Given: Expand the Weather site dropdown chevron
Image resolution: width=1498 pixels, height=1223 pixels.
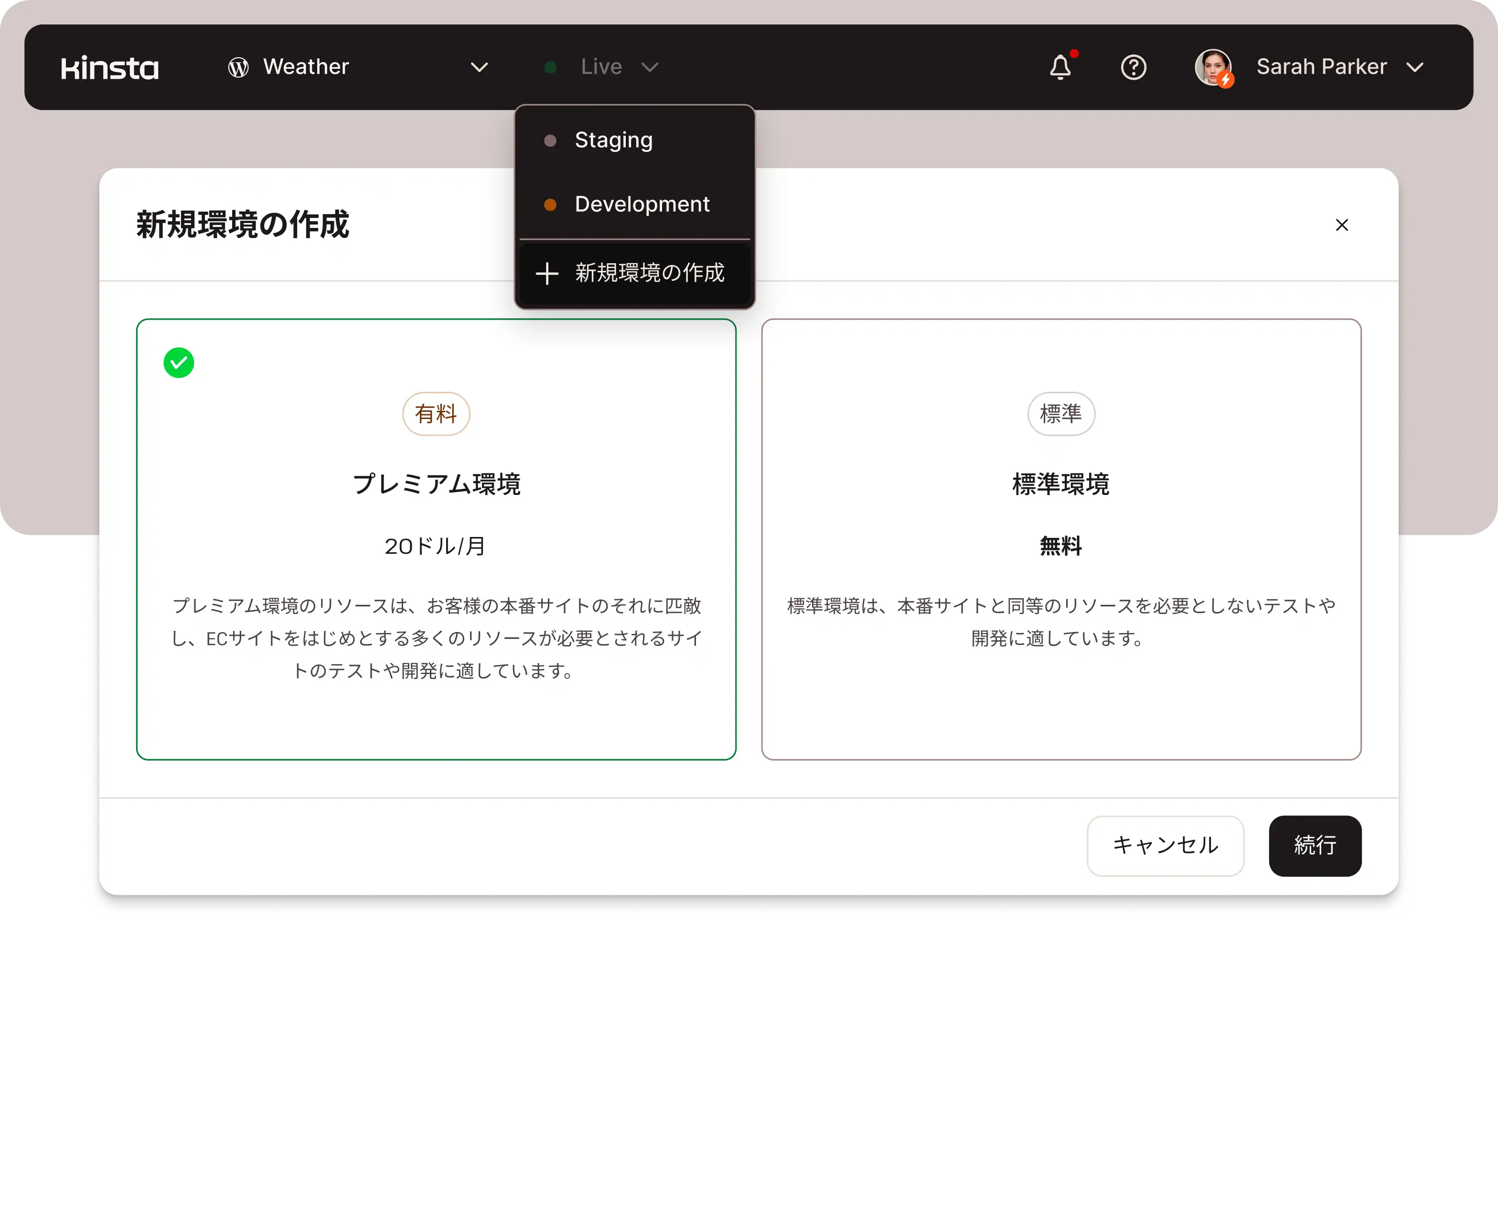Looking at the screenshot, I should [479, 68].
